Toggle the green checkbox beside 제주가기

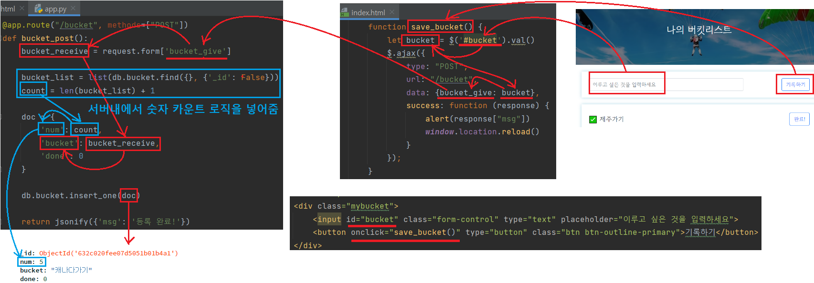pos(593,119)
